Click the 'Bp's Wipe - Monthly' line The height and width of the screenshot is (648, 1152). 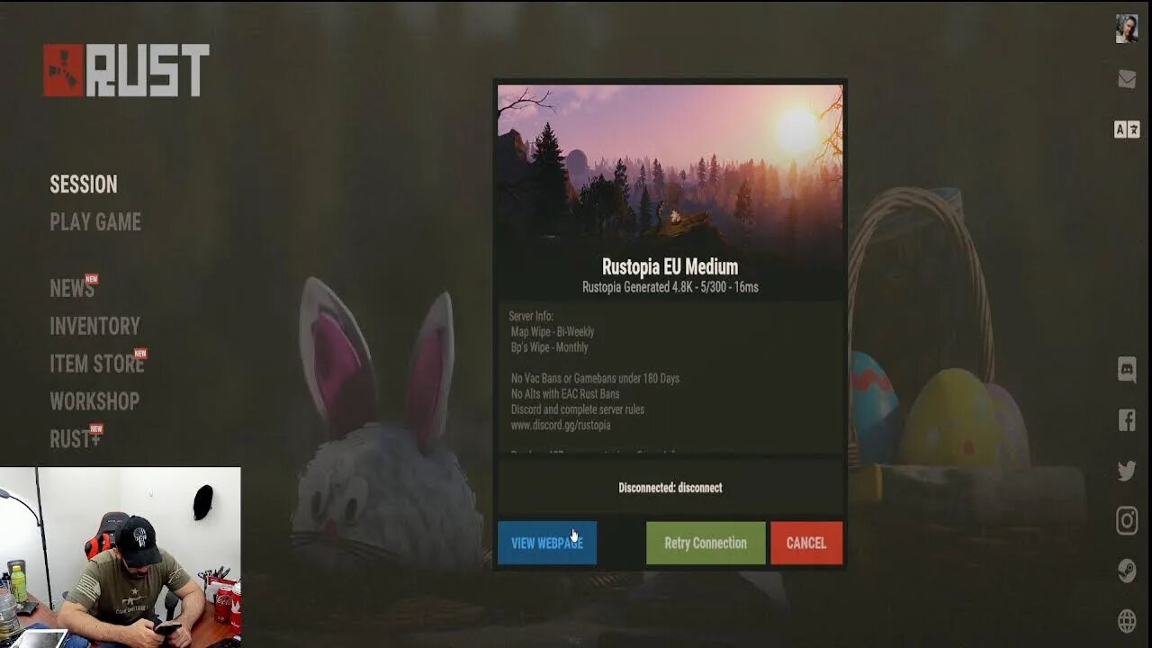[x=549, y=347]
